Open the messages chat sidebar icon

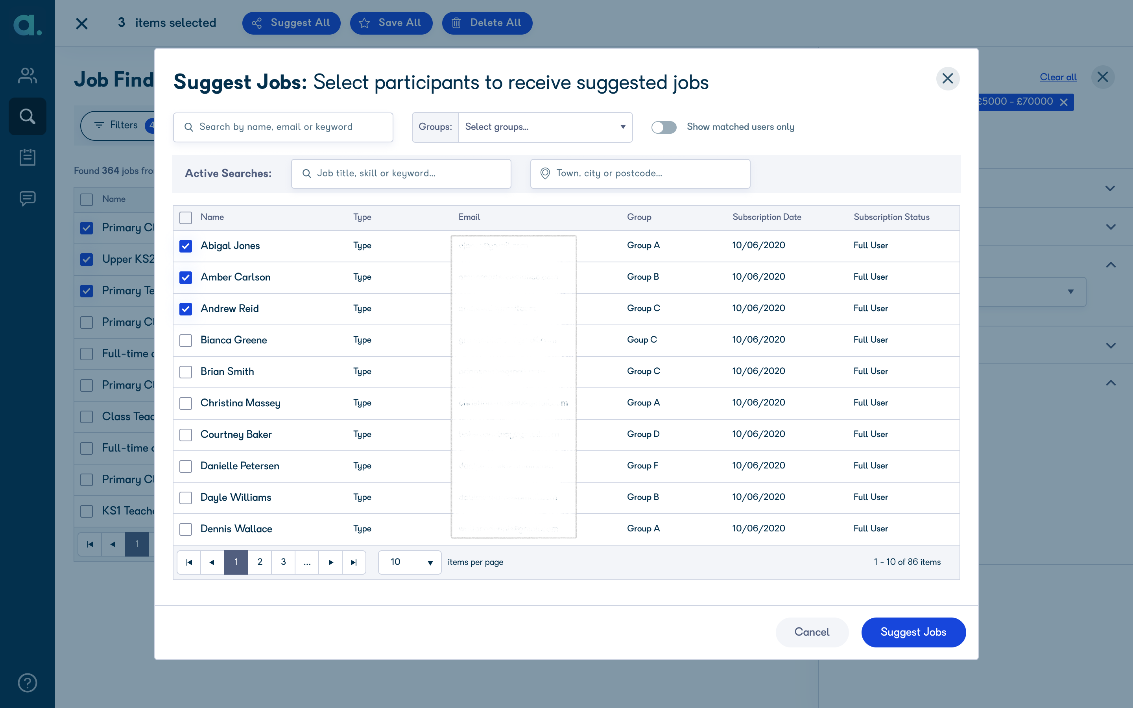point(27,199)
